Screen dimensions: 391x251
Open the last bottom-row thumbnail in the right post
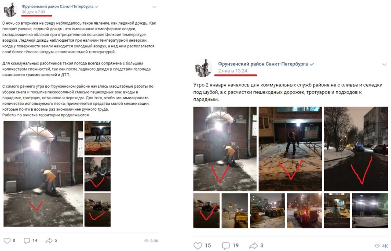click(370, 211)
